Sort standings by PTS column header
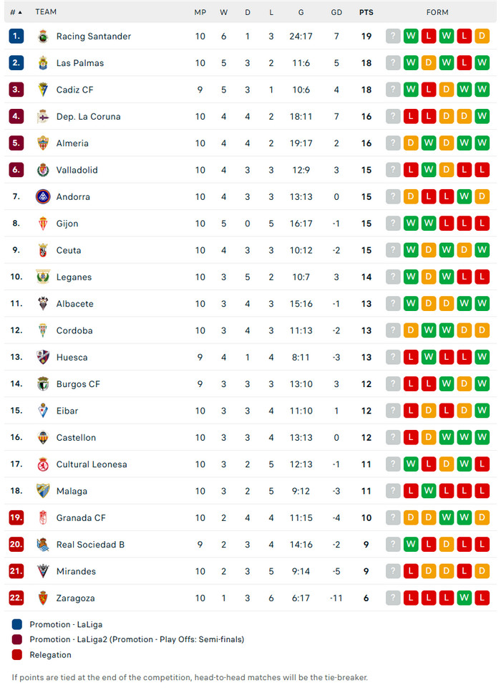The width and height of the screenshot is (501, 688). (366, 12)
